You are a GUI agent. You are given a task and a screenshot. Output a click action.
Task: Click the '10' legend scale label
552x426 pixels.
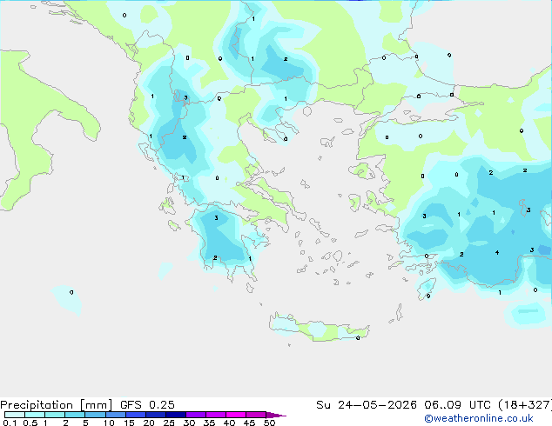pos(109,423)
